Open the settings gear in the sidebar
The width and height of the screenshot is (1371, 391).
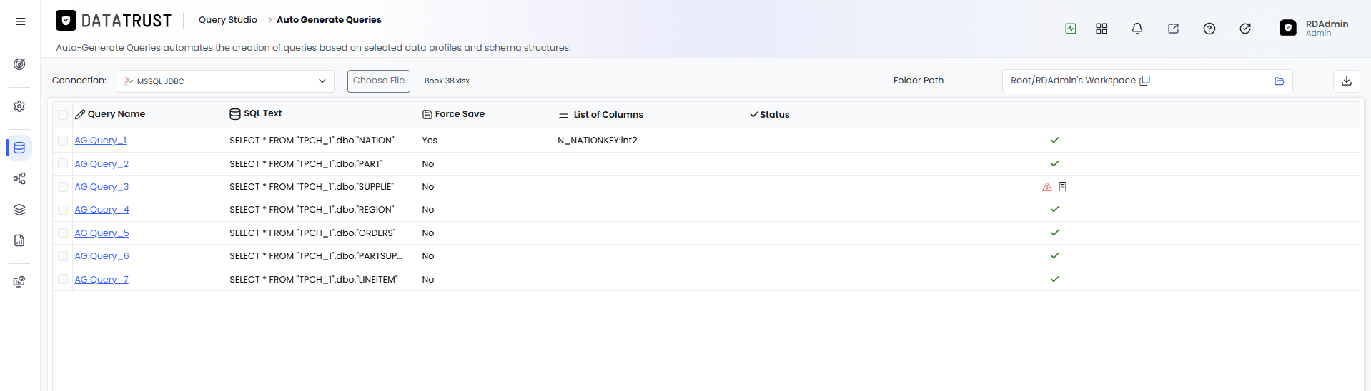tap(19, 106)
